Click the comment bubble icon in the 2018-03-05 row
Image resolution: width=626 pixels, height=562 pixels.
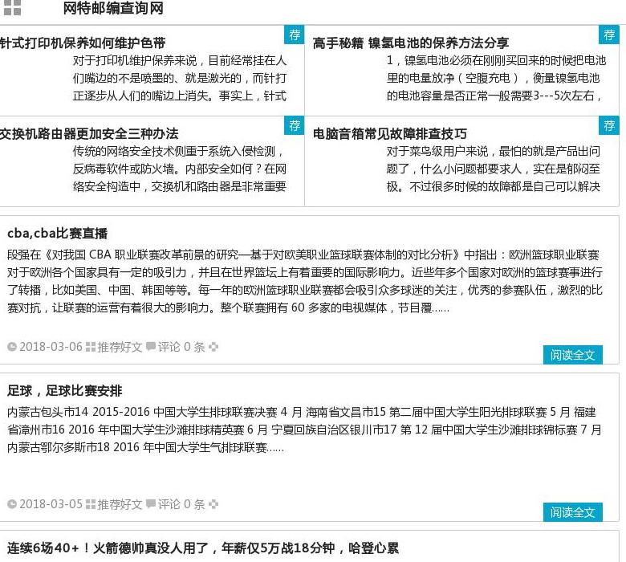click(151, 503)
